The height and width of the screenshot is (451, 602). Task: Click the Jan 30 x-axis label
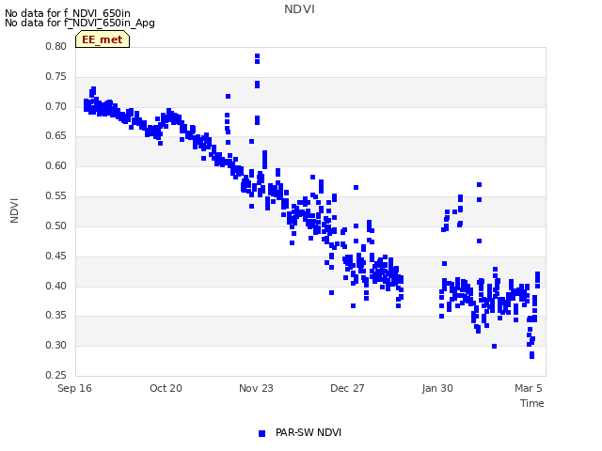tap(437, 388)
